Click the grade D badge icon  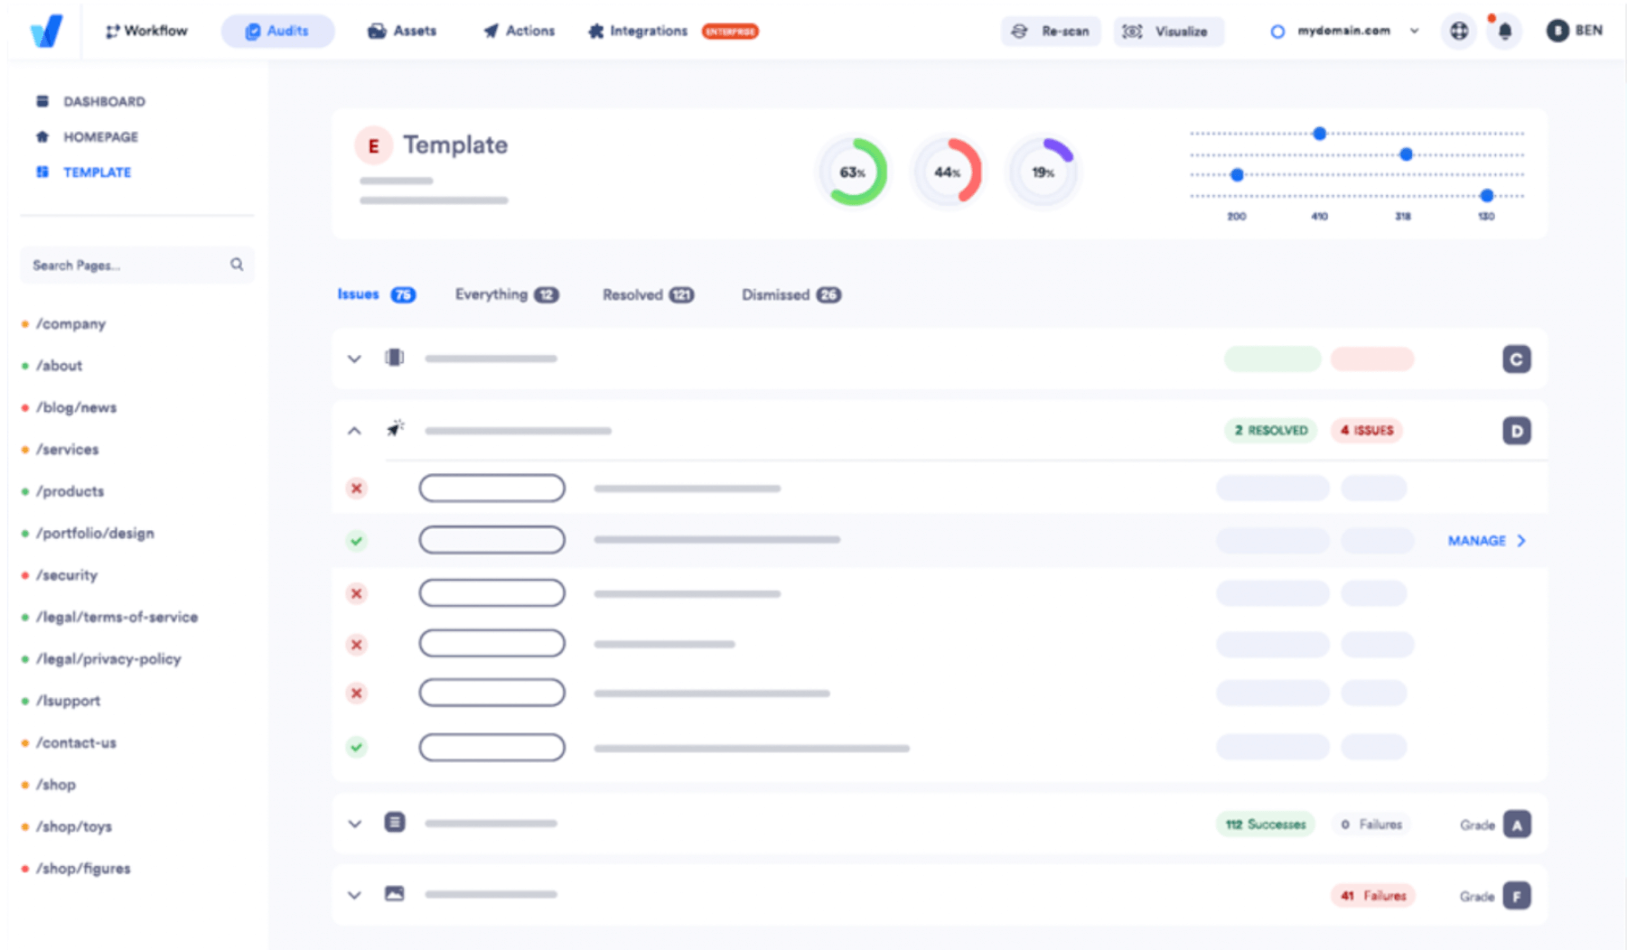[x=1516, y=431]
